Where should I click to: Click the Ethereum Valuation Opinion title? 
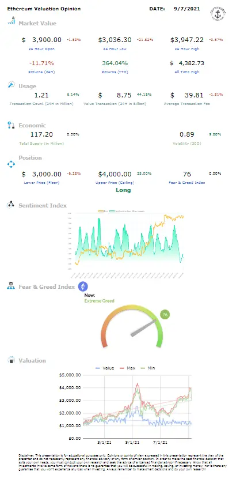tap(44, 9)
